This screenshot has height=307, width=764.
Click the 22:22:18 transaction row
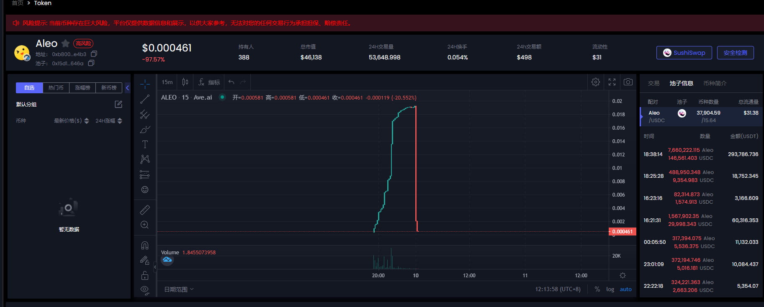coord(701,286)
